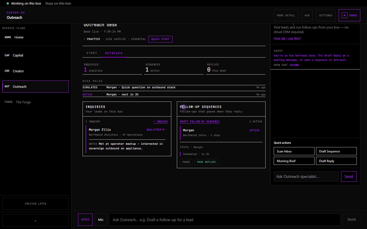Click the QUICK START button
Screen dimensions: 367x229
pos(160,39)
